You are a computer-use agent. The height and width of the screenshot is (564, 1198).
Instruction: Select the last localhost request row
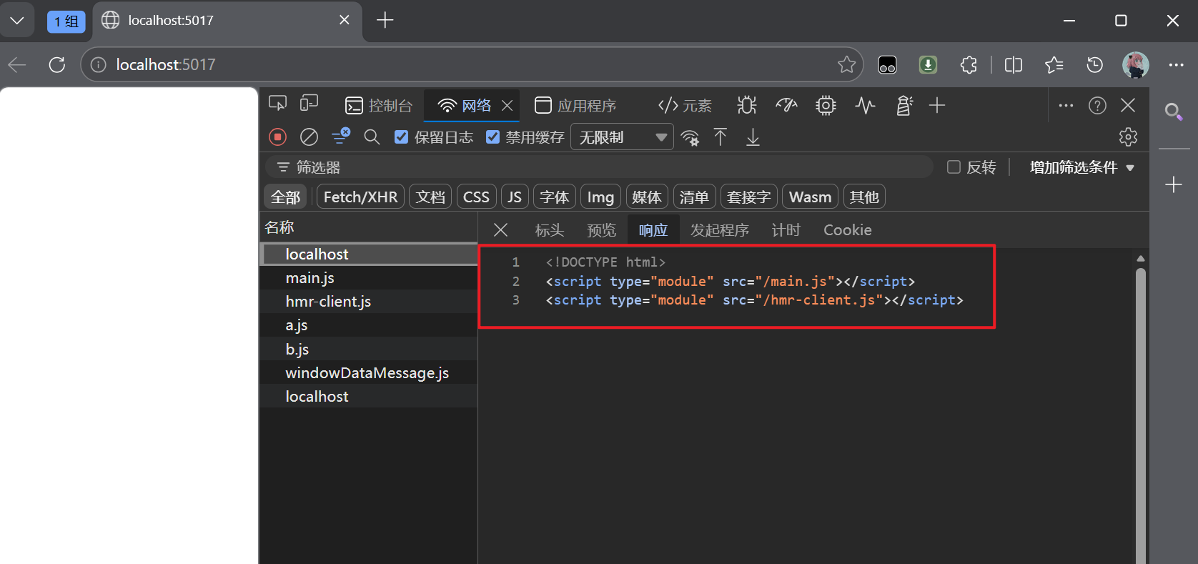coord(369,396)
